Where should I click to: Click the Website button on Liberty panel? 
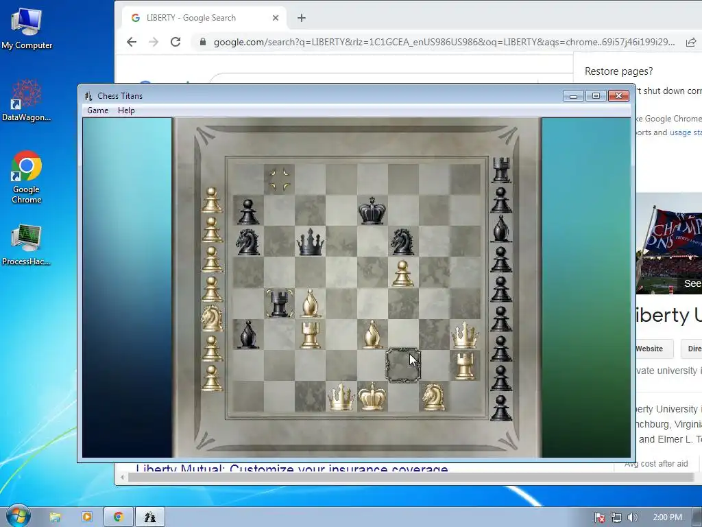[x=654, y=349]
